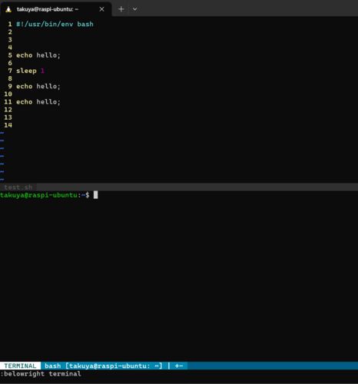Click the :belowright terminal command line
Image resolution: width=358 pixels, height=384 pixels.
click(x=41, y=374)
